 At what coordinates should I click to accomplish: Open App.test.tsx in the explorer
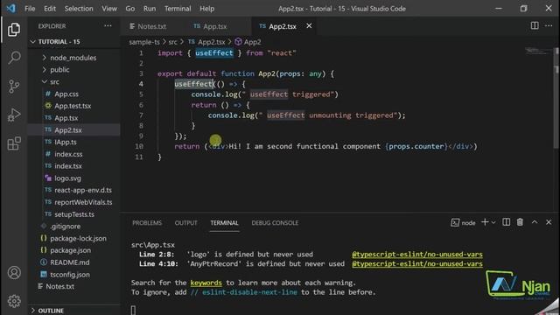pyautogui.click(x=73, y=106)
